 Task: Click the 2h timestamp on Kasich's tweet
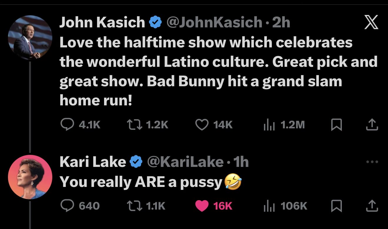point(282,21)
